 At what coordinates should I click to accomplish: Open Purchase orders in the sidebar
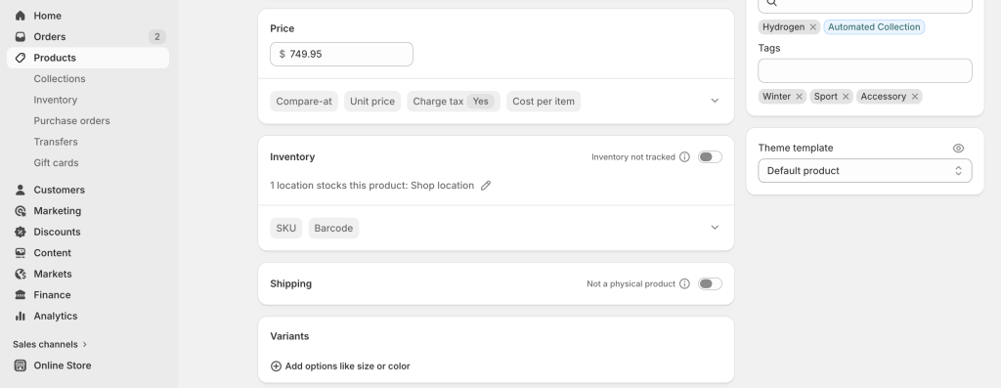tap(71, 120)
